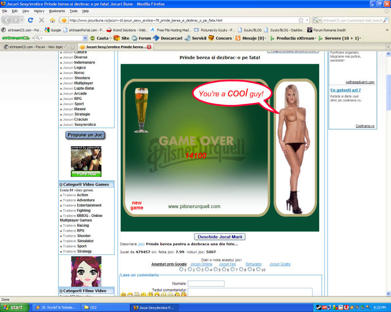The image size is (391, 312).
Task: Expand the eXtreamCS toolbar search combo box
Action: [x=85, y=38]
